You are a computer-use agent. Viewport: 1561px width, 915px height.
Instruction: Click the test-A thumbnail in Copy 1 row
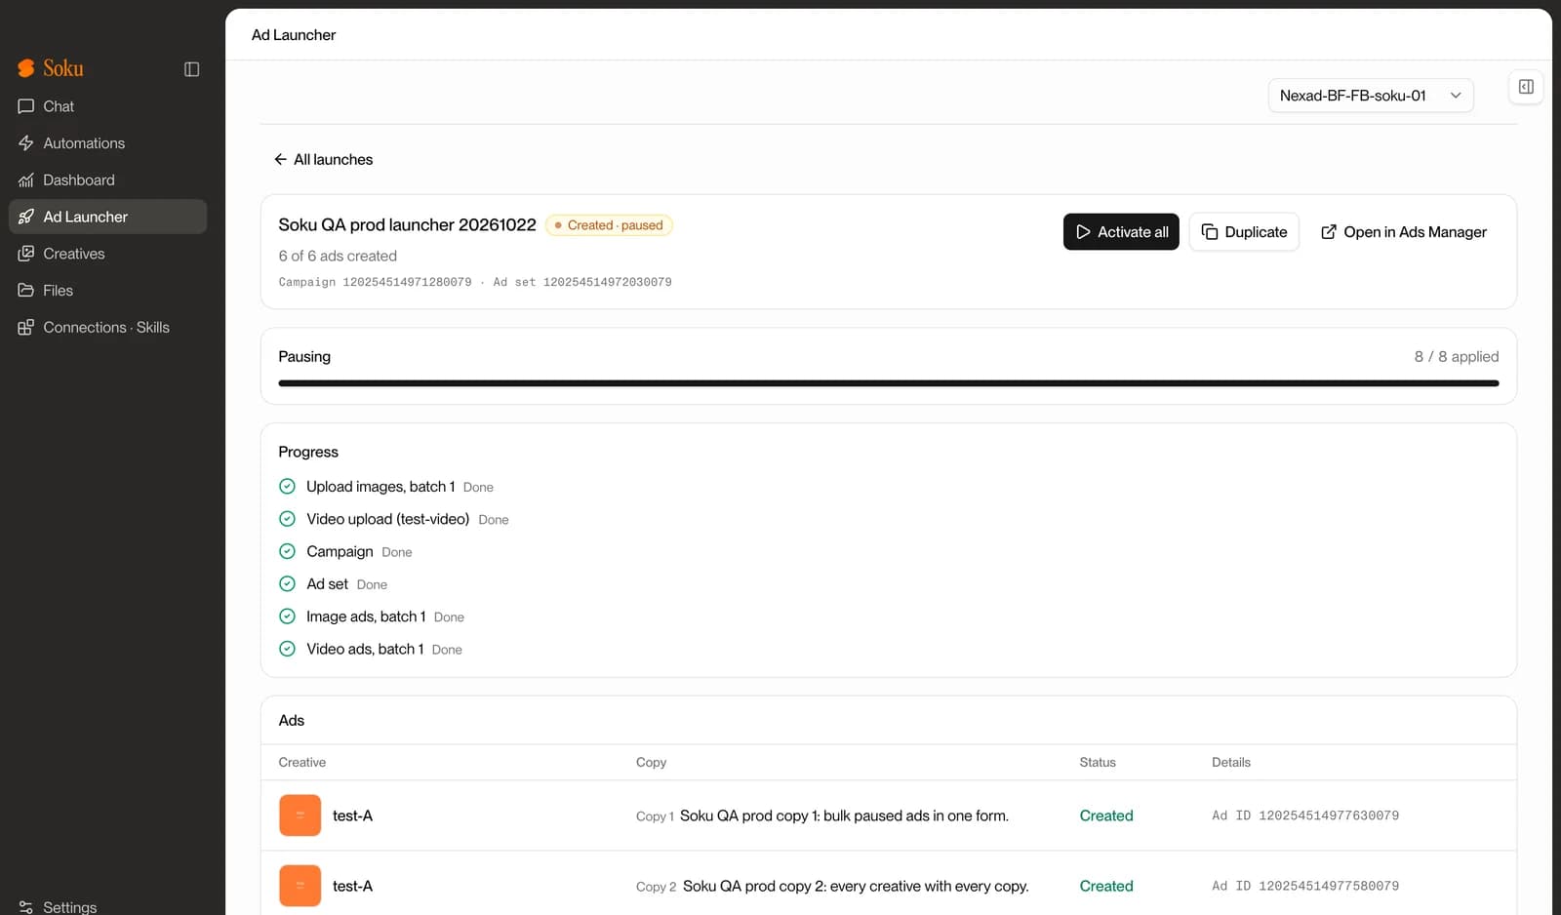[300, 816]
